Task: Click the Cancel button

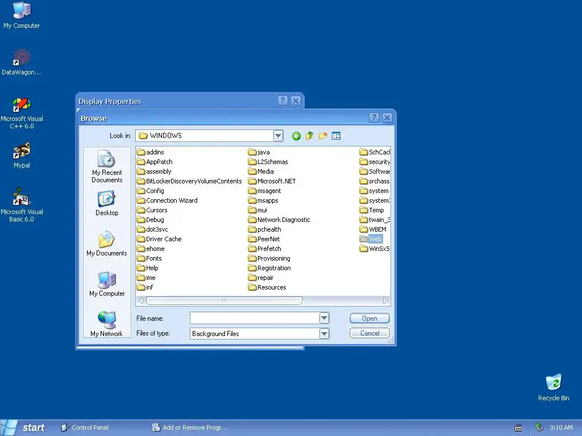Action: pyautogui.click(x=369, y=333)
